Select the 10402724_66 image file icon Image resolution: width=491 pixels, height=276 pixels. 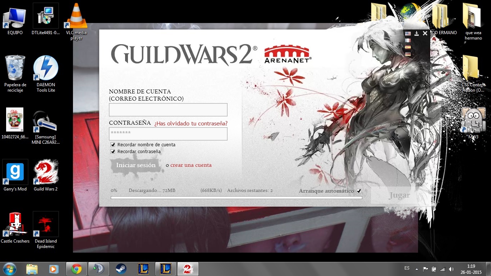click(x=15, y=123)
